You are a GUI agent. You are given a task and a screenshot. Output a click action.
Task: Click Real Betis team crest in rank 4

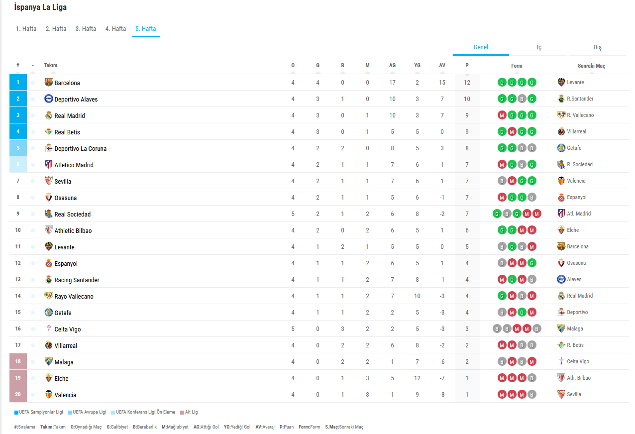[x=48, y=131]
